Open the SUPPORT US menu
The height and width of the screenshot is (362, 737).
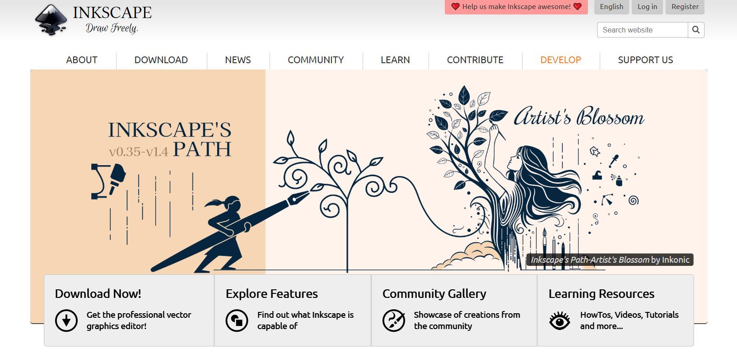click(645, 60)
